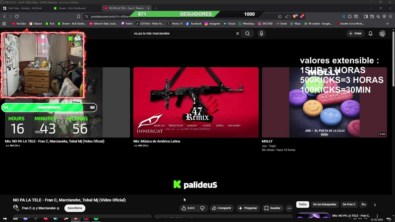This screenshot has width=395, height=222.
Task: Open the Assetto Corsa Mods bookmark
Action: coord(350,23)
